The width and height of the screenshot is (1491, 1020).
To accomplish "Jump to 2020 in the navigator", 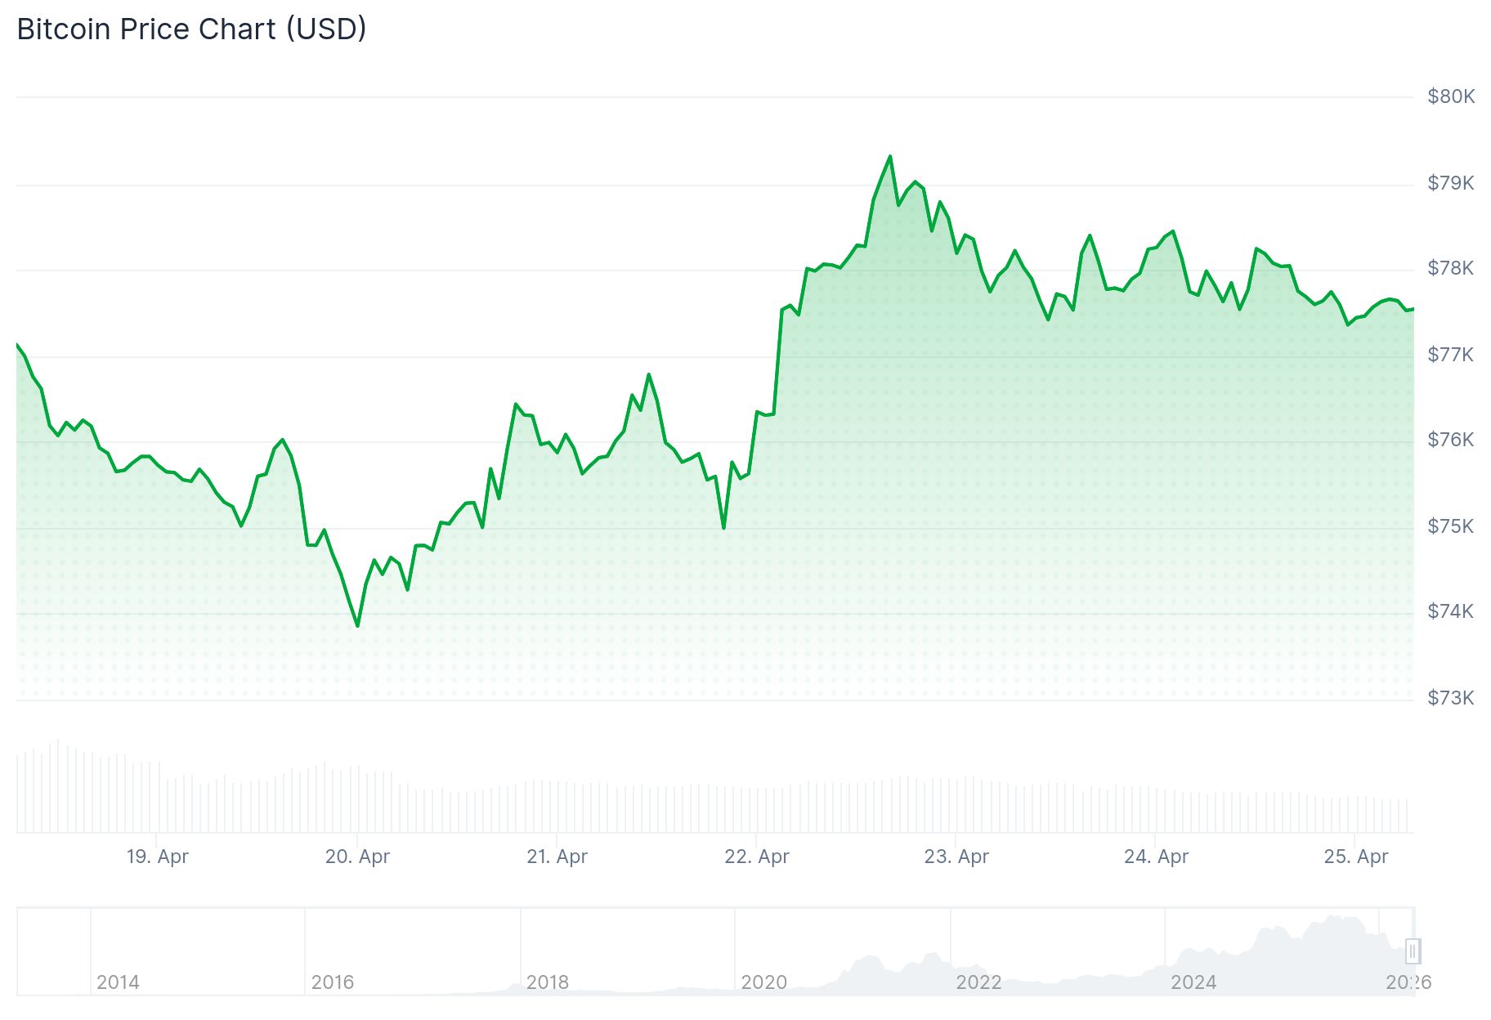I will click(x=763, y=982).
